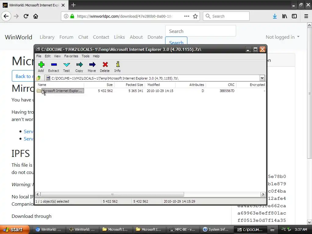Sort by the Name column header

point(60,85)
